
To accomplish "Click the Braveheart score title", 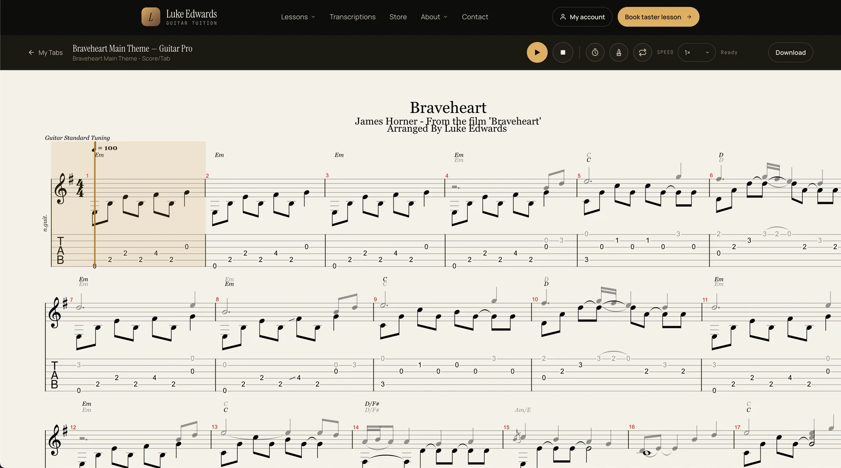I will (448, 108).
